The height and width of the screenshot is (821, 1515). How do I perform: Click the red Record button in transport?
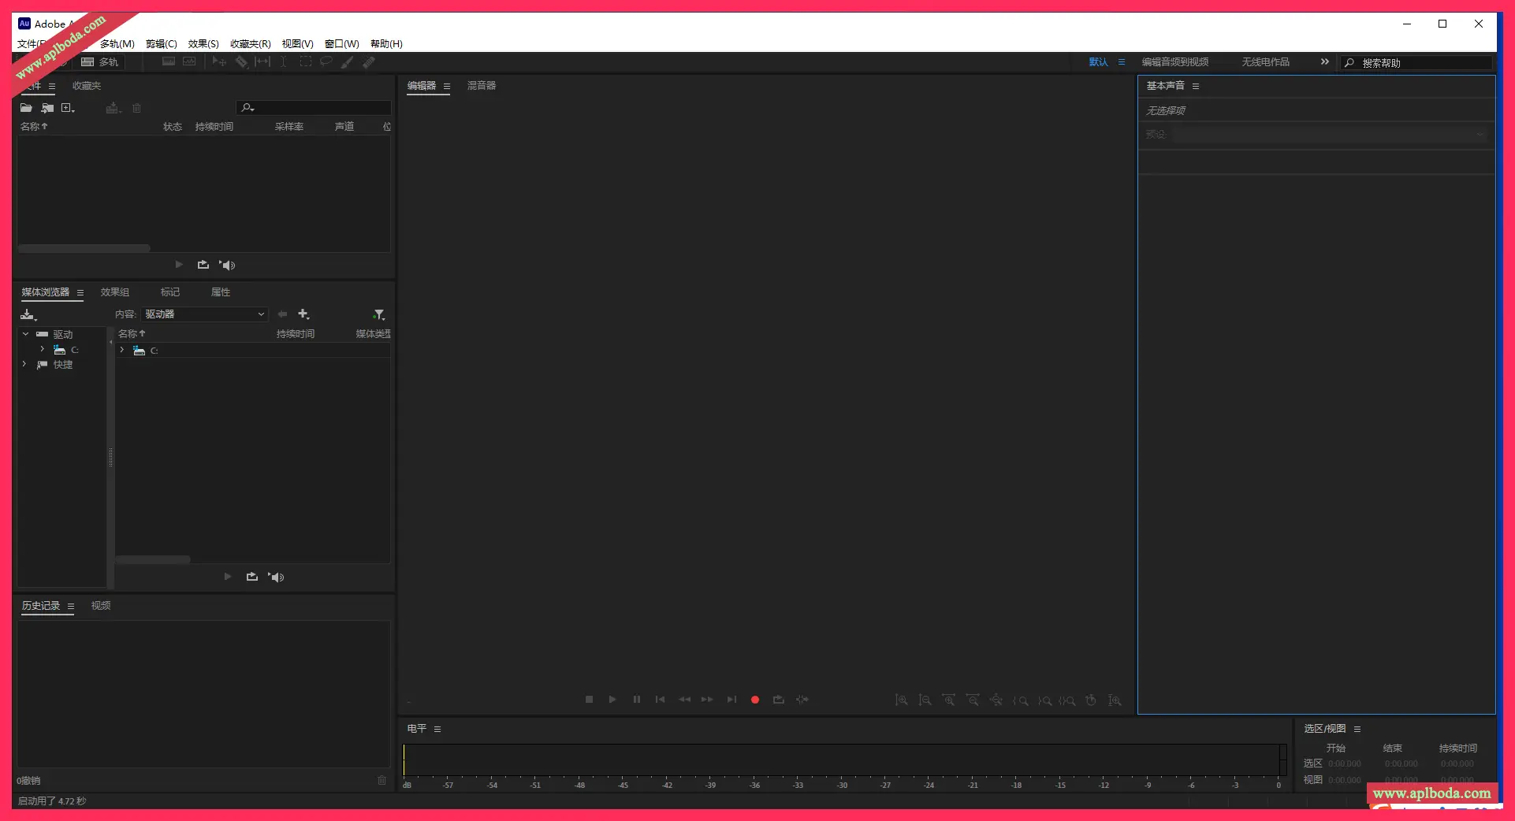pyautogui.click(x=754, y=700)
